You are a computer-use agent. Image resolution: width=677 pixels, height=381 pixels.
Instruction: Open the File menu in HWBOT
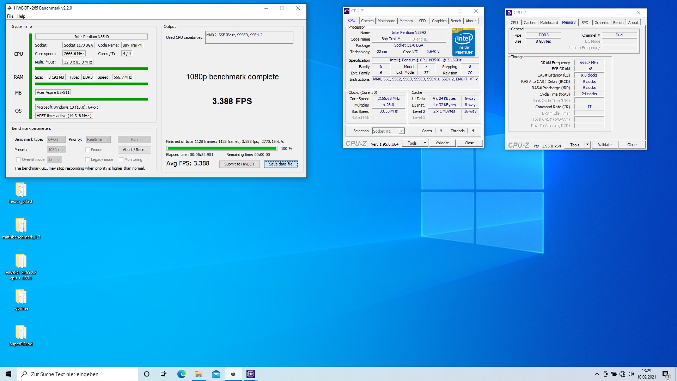click(10, 16)
